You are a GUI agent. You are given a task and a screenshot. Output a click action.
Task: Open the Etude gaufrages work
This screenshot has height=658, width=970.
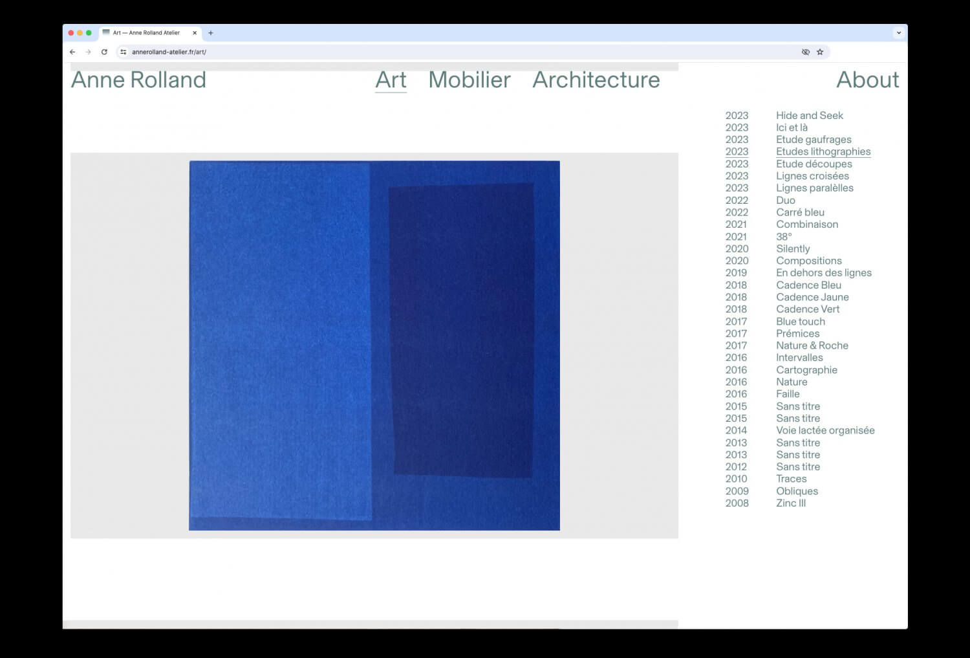pos(814,140)
